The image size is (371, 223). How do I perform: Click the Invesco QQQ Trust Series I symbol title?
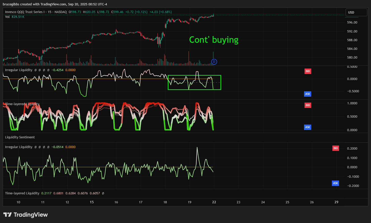[25, 12]
